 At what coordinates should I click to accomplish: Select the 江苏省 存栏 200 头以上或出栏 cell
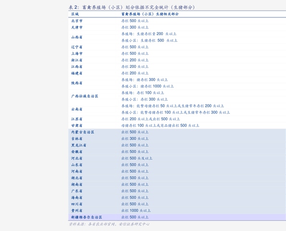pos(150,119)
